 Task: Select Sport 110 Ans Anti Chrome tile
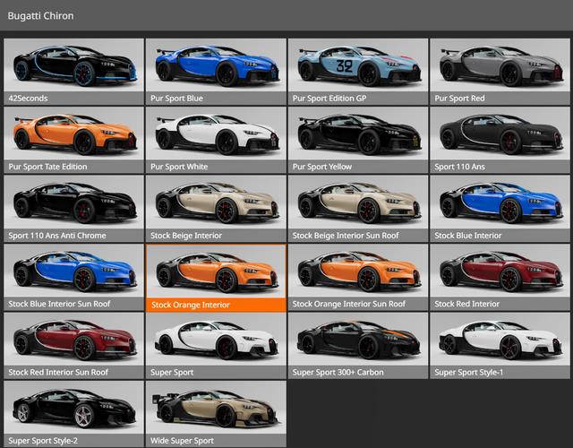pos(73,209)
